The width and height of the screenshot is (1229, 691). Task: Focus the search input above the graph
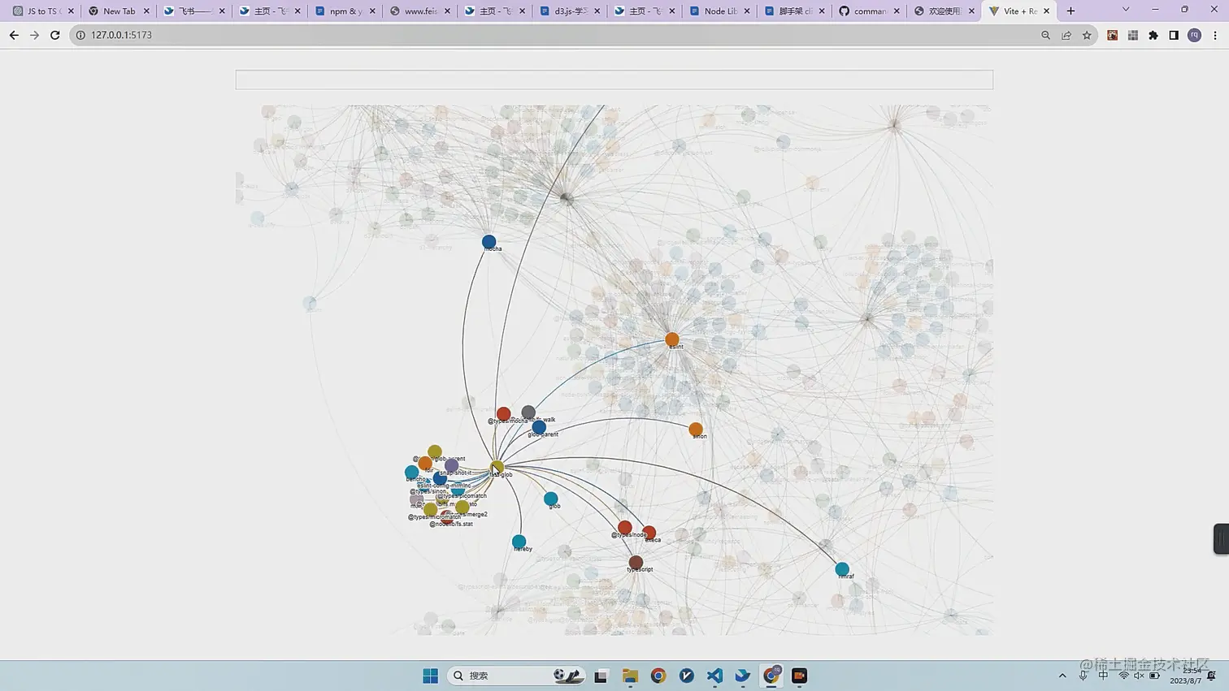click(x=614, y=80)
